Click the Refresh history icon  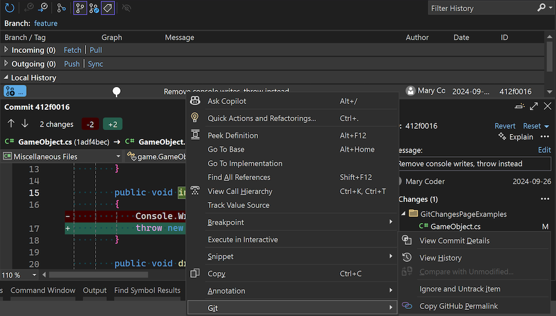[9, 8]
